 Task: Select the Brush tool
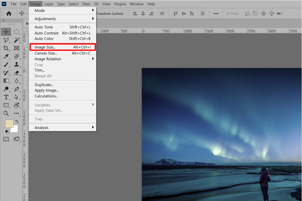6,65
